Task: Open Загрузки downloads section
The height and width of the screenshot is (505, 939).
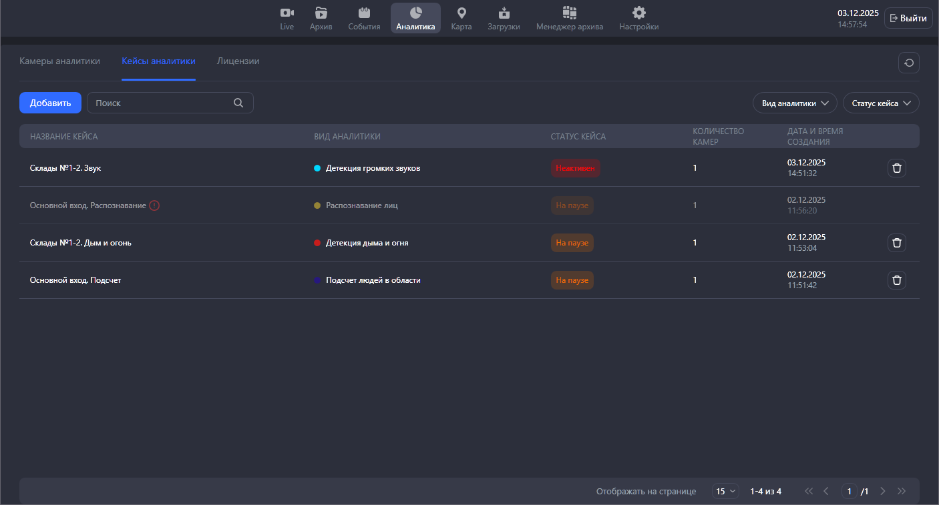Action: [504, 18]
